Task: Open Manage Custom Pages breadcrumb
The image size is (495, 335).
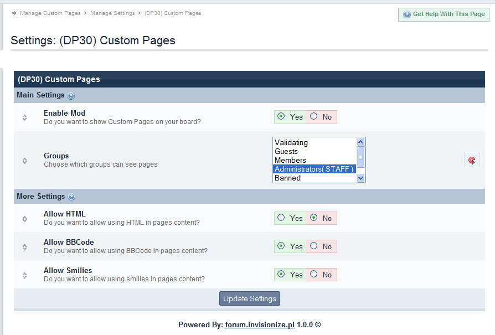Action: pos(50,13)
